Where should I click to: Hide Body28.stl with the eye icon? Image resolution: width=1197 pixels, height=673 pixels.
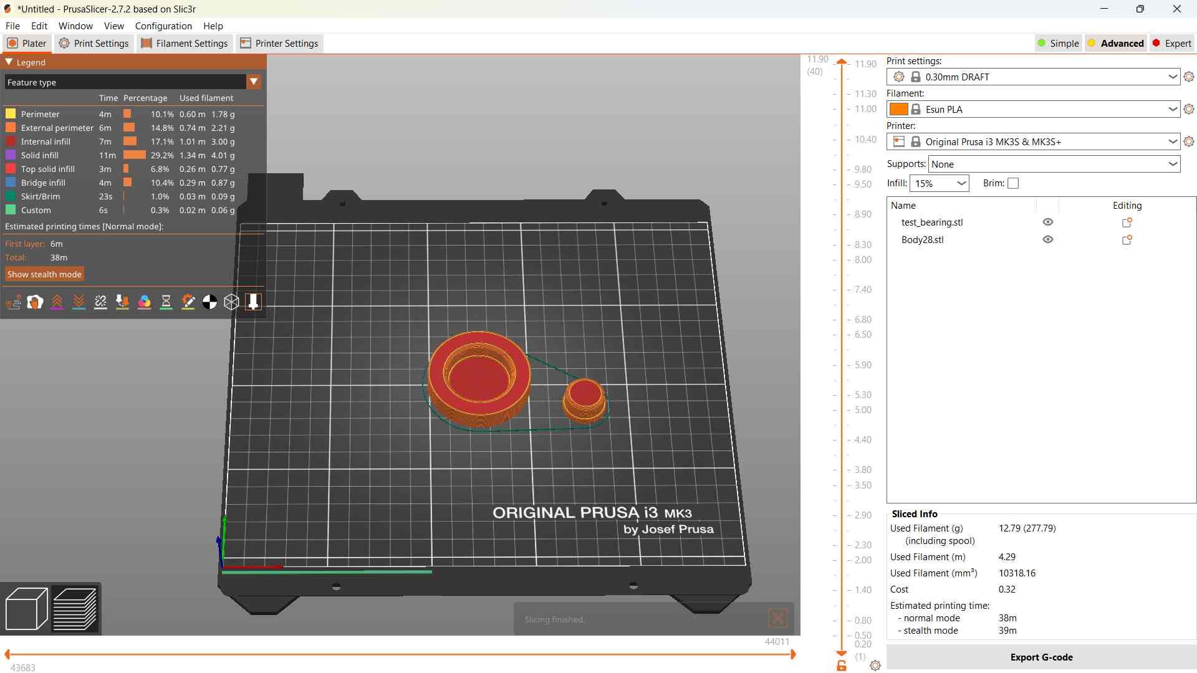click(x=1048, y=240)
